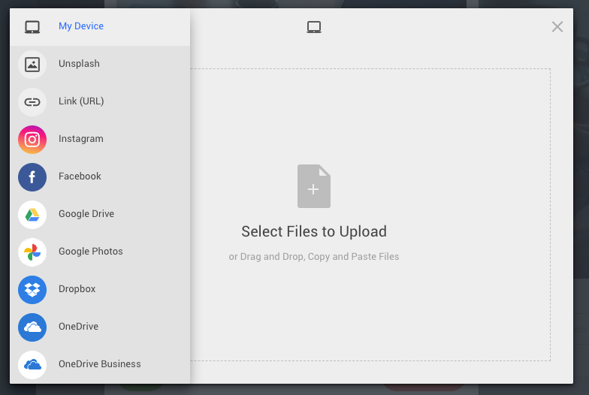
Task: Click the laptop icon in dialog header
Action: click(x=314, y=27)
